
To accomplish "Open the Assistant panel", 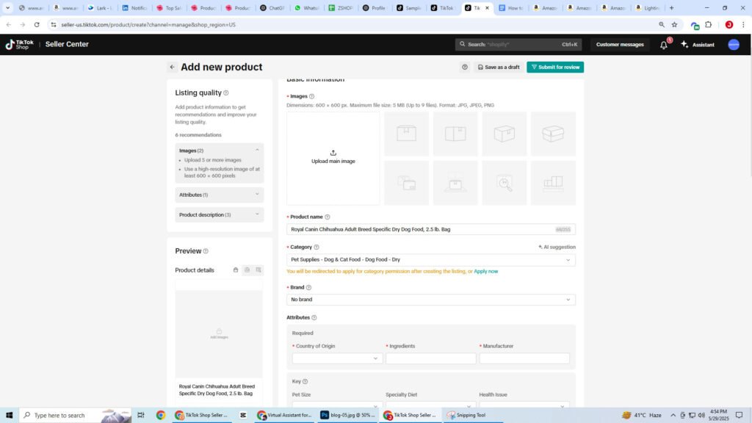I will (698, 45).
